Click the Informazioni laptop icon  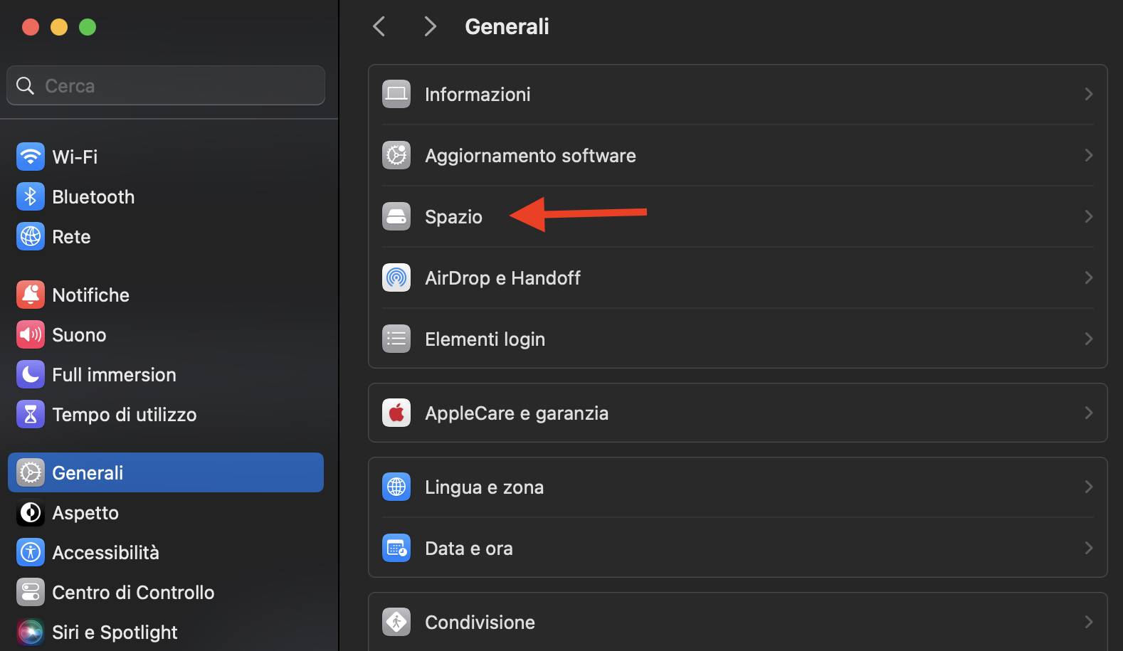[396, 94]
